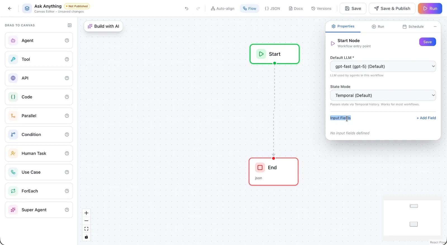Viewport: 447px width, 245px height.
Task: Open help for the Code node
Action: pyautogui.click(x=67, y=97)
